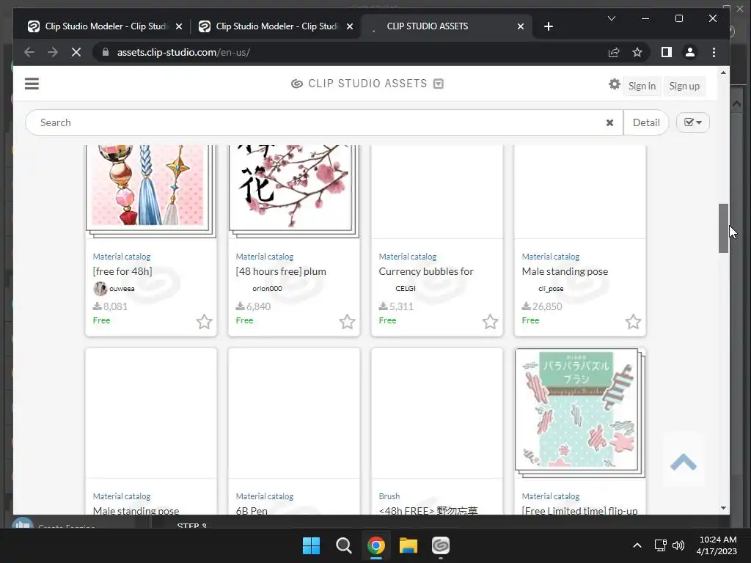Open the clock showing 10:24 AM
The image size is (751, 563).
click(x=717, y=545)
